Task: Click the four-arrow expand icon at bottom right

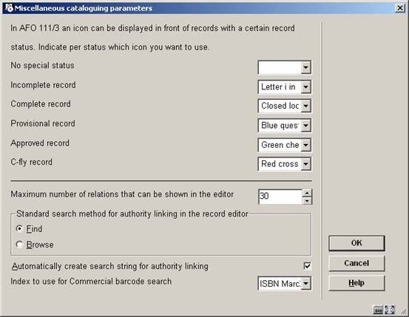Action: [389, 310]
